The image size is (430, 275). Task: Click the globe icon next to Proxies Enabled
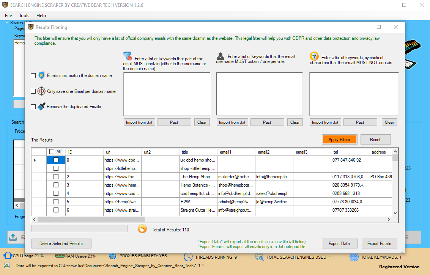click(113, 257)
